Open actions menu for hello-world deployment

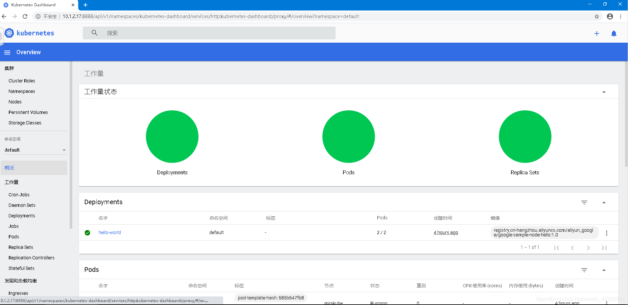(x=607, y=233)
